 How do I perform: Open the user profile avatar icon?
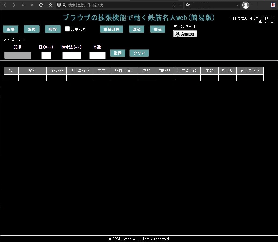[246, 5]
